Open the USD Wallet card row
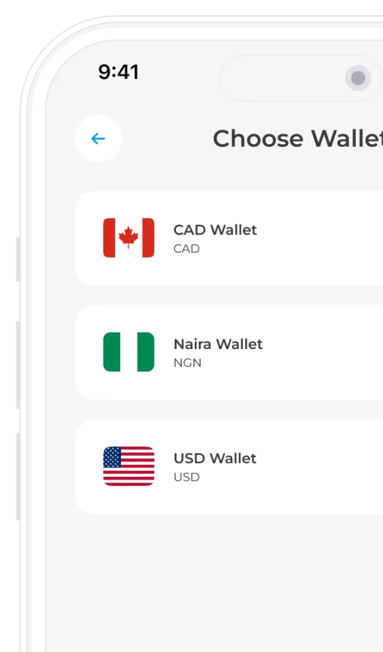This screenshot has width=383, height=652. pyautogui.click(x=229, y=467)
